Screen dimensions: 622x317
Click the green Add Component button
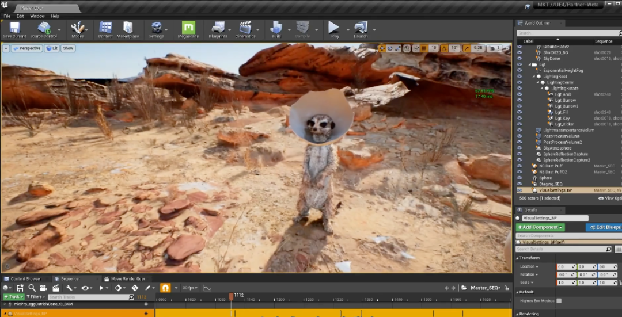(x=540, y=227)
